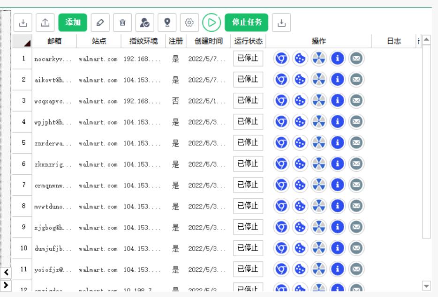Click the import download icon in toolbar
The width and height of the screenshot is (438, 297).
pos(23,22)
